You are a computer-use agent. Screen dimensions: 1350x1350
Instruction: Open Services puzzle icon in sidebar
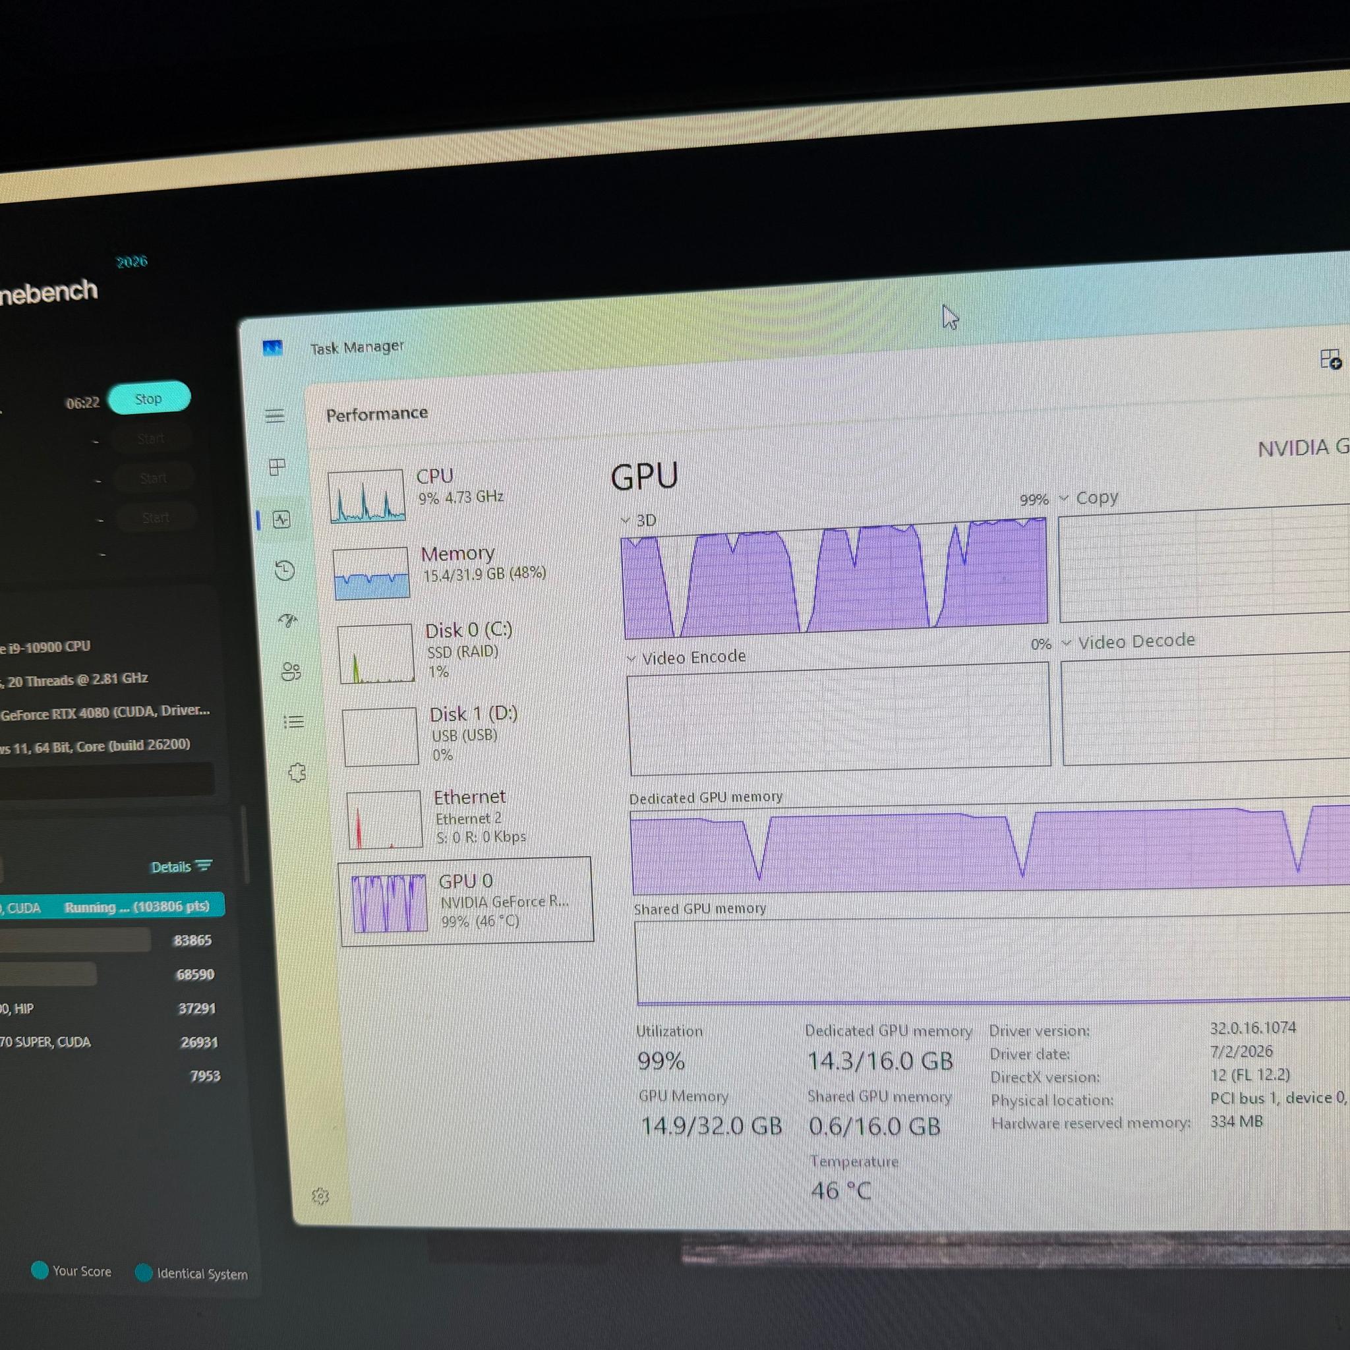[x=297, y=772]
